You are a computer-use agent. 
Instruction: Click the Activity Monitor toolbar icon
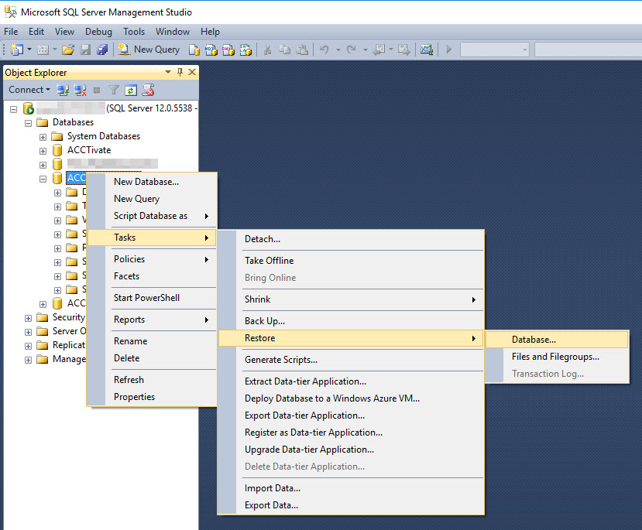point(426,50)
